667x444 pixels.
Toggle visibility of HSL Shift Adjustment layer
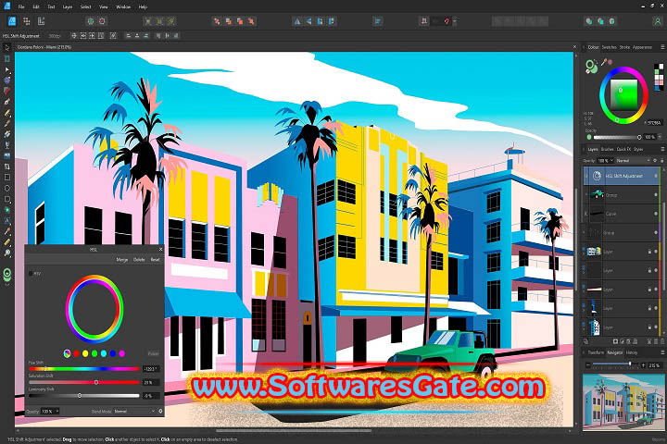656,176
